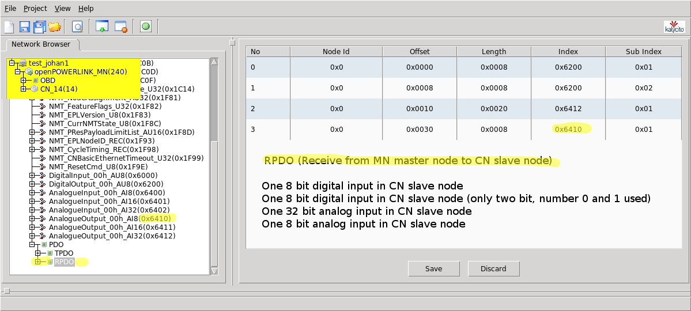Screen dimensions: 691x311
Task: Click Index cell 0x6412 in row 2
Action: tap(568, 109)
